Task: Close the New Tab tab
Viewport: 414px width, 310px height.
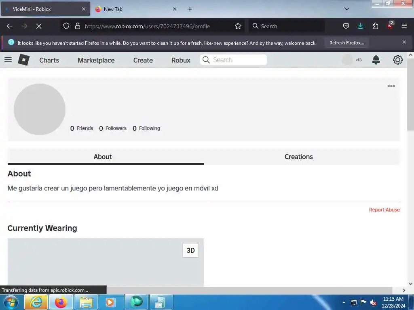Action: click(175, 9)
